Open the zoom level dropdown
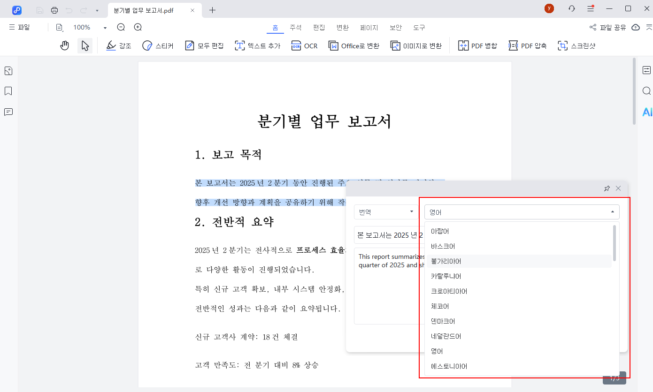This screenshot has width=653, height=392. point(104,27)
